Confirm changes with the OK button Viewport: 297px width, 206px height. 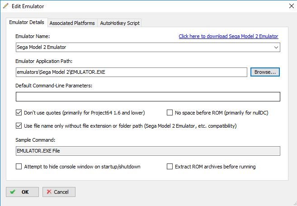point(22,192)
